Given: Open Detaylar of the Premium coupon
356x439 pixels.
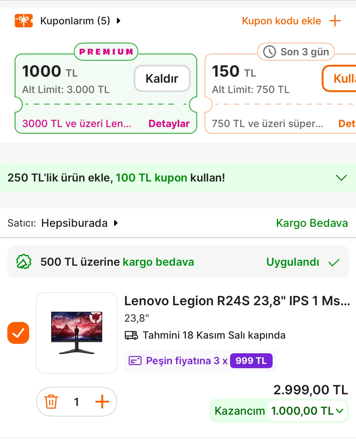Looking at the screenshot, I should pos(169,123).
